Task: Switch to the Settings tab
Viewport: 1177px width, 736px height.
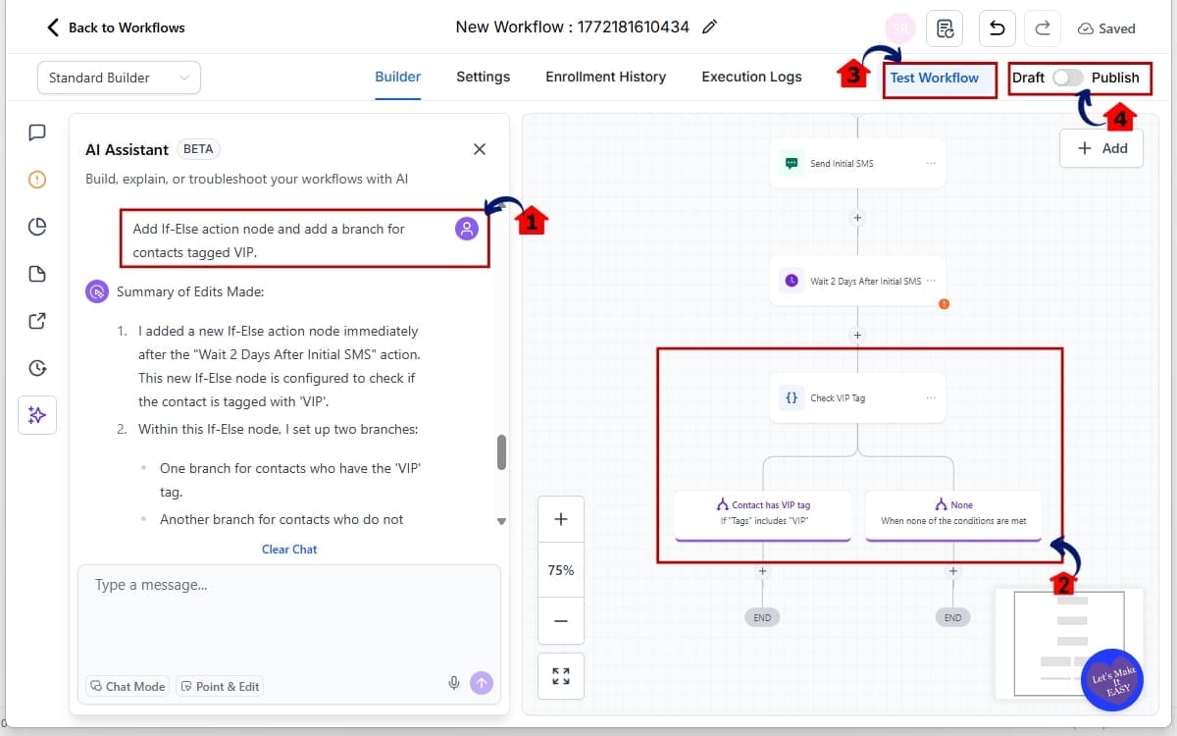Action: pos(483,77)
